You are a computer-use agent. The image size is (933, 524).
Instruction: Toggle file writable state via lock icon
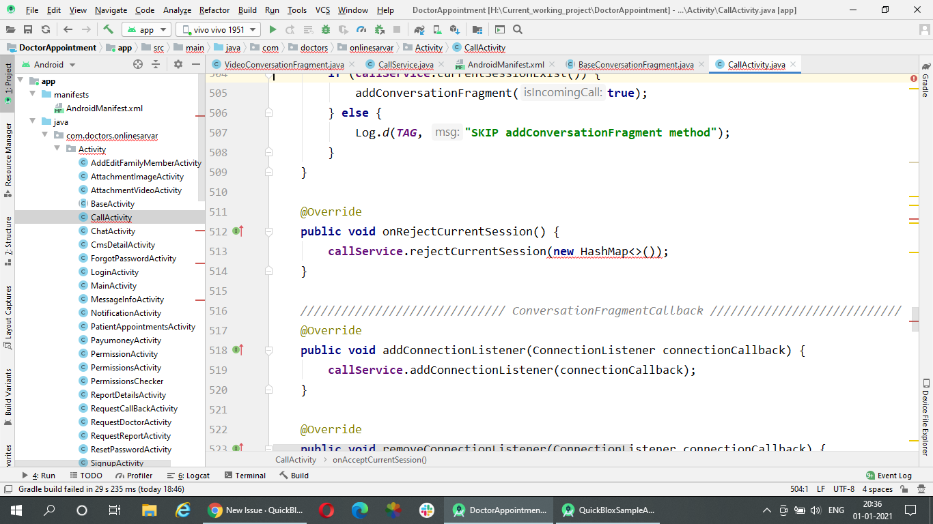pos(904,489)
